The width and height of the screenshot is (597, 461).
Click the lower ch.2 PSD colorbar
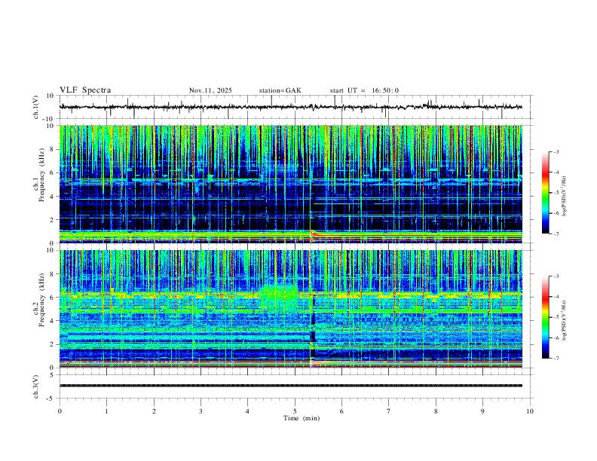[x=545, y=317]
